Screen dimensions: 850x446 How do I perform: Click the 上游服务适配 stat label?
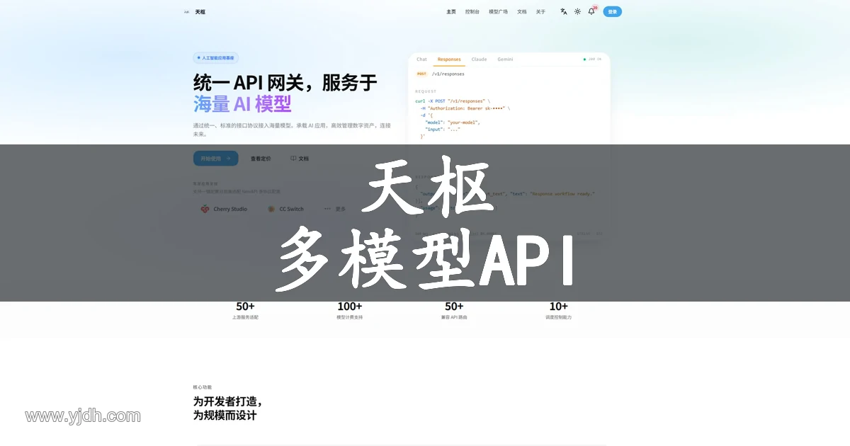(x=245, y=317)
